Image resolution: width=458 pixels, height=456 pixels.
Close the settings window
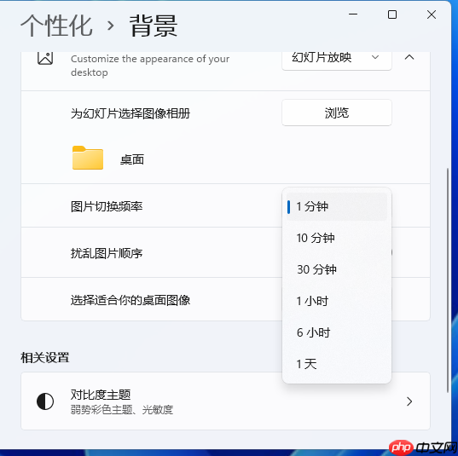pyautogui.click(x=432, y=14)
